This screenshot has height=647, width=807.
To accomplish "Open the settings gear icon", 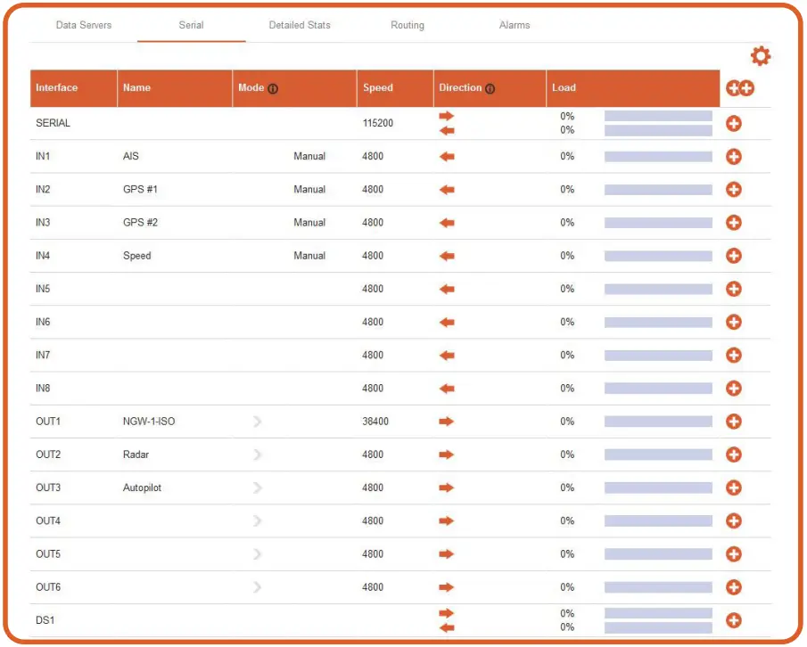I will (760, 56).
